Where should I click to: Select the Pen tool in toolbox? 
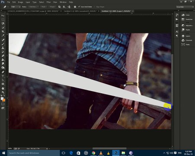point(3,72)
